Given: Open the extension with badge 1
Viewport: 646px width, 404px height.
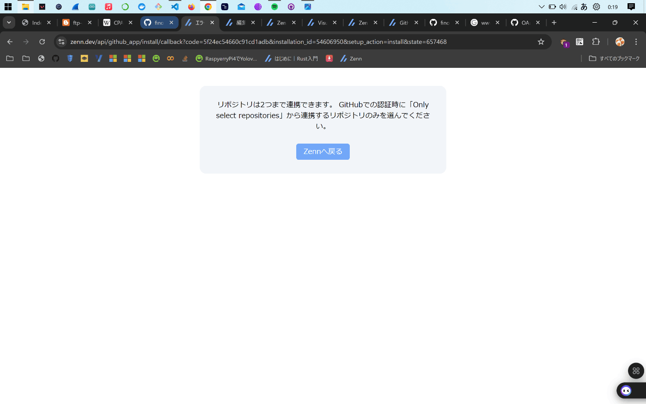Looking at the screenshot, I should point(564,42).
